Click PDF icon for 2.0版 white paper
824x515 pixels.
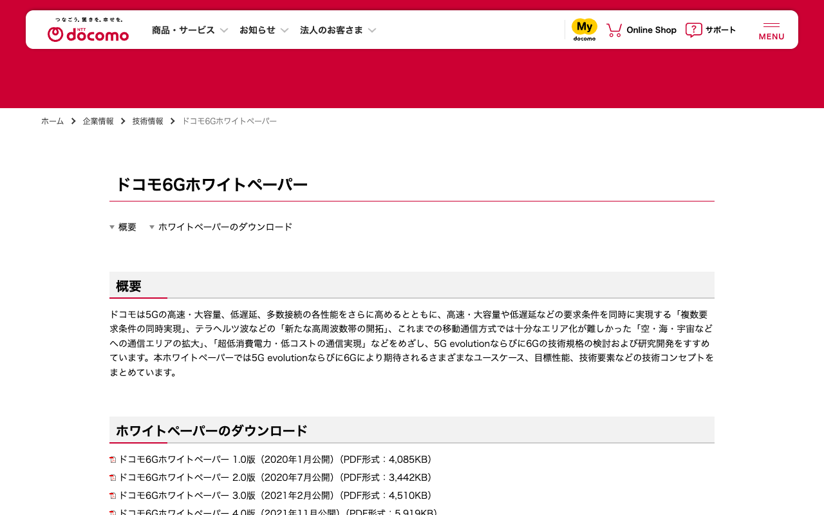[113, 478]
